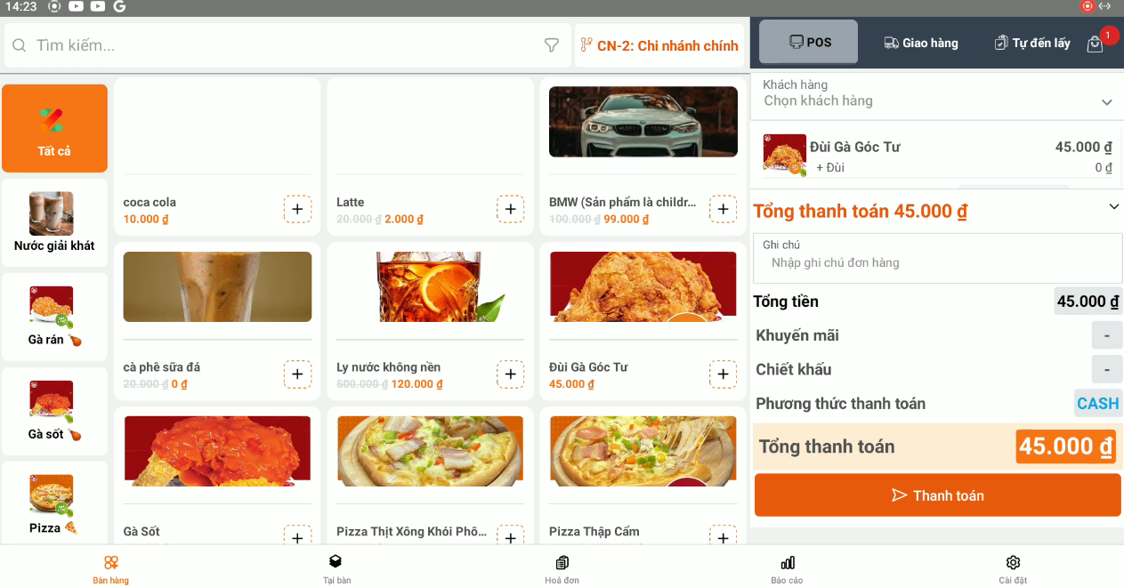Click the filter funnel icon in search bar
1124x587 pixels.
click(x=551, y=45)
